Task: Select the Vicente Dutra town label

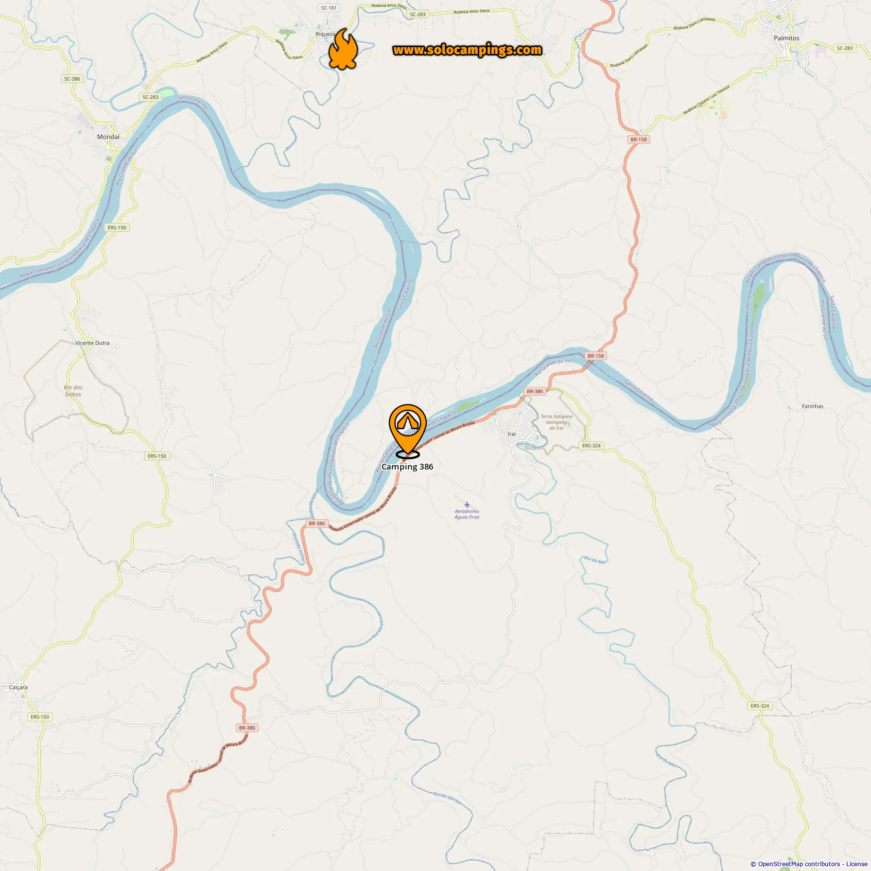Action: 92,343
